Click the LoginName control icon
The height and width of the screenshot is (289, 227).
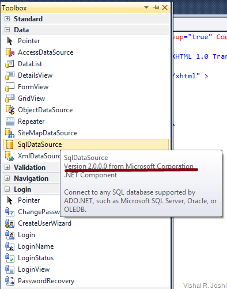(x=10, y=246)
